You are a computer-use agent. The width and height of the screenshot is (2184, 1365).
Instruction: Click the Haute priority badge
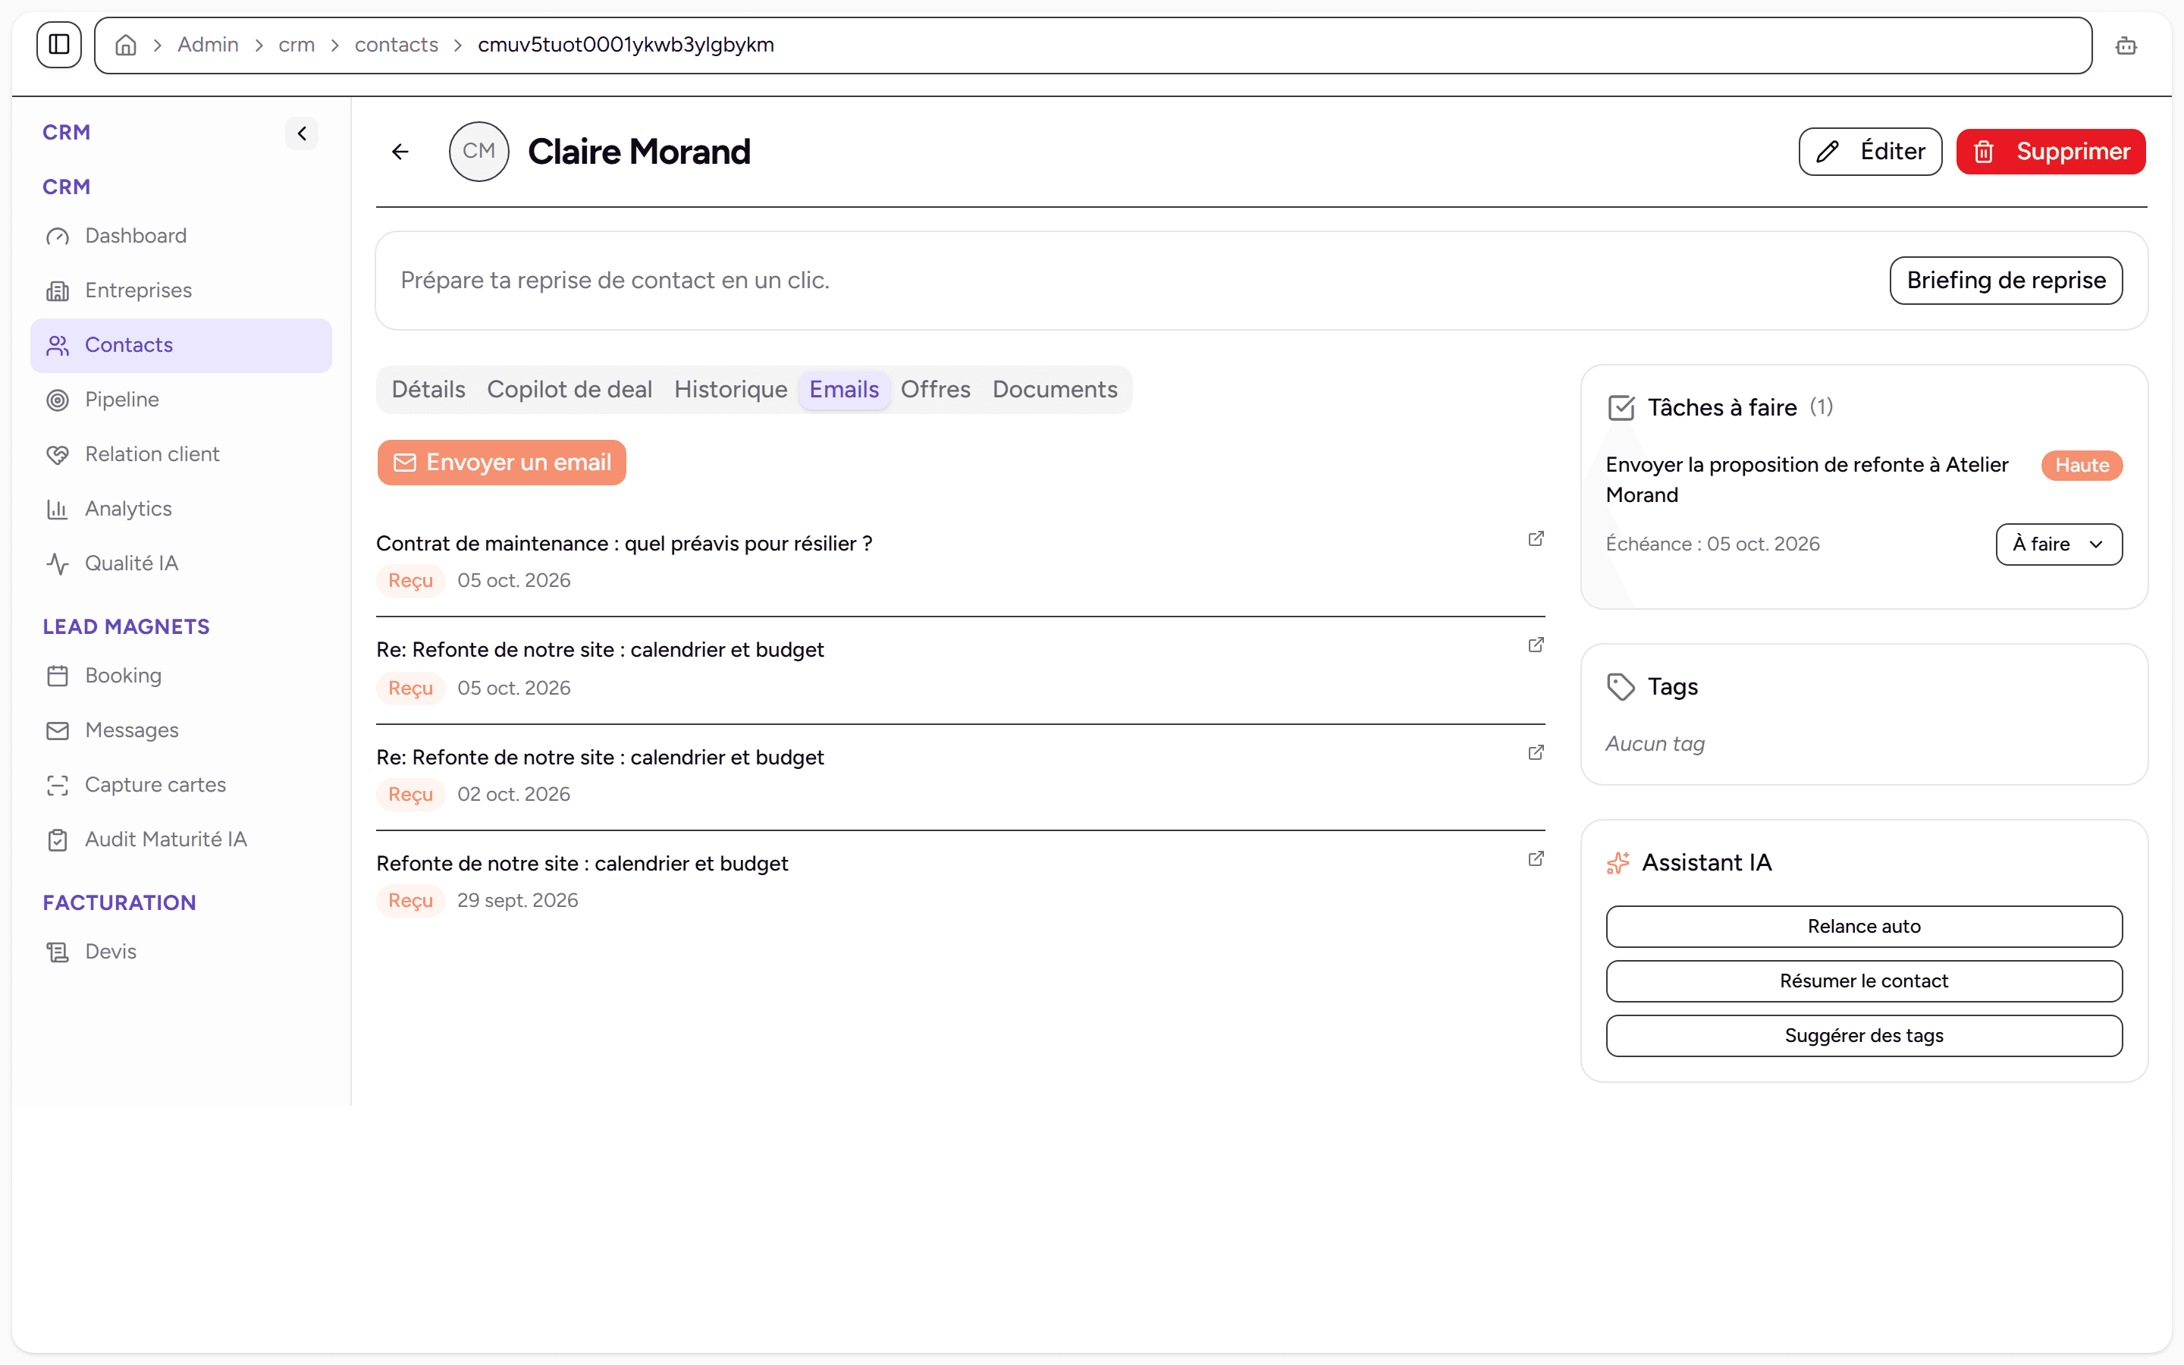point(2082,466)
